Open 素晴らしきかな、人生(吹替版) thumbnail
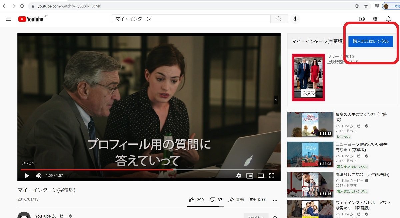The height and width of the screenshot is (218, 400). [x=310, y=185]
